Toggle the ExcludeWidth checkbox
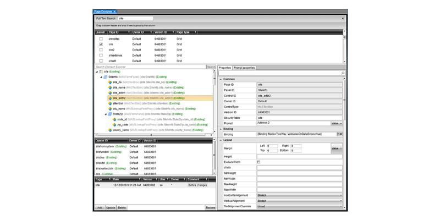 pyautogui.click(x=259, y=162)
